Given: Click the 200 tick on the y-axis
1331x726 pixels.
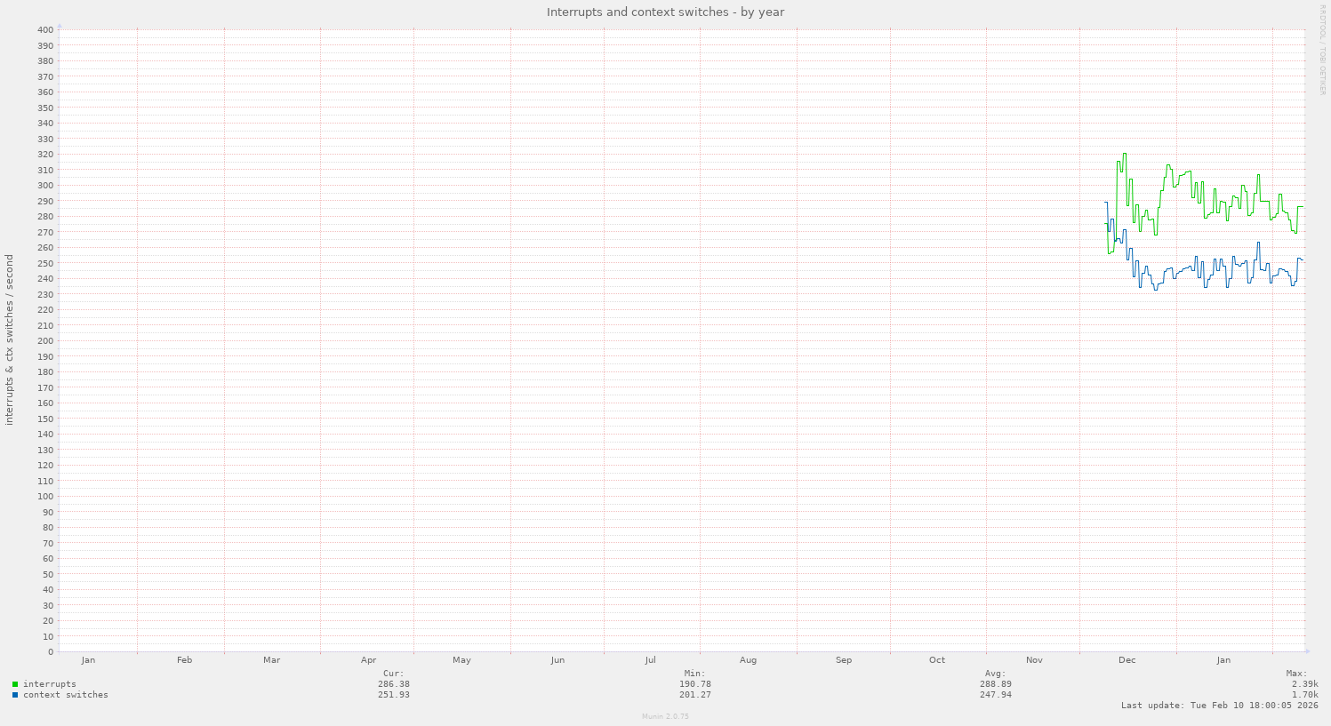Looking at the screenshot, I should click(x=45, y=341).
